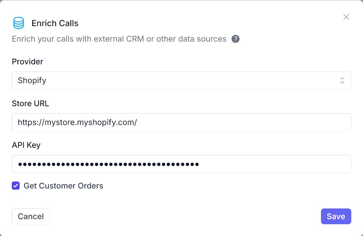
Task: Click the Provider field label
Action: click(x=27, y=62)
